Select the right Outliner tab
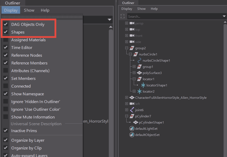227x157 pixels. tap(128, 3)
